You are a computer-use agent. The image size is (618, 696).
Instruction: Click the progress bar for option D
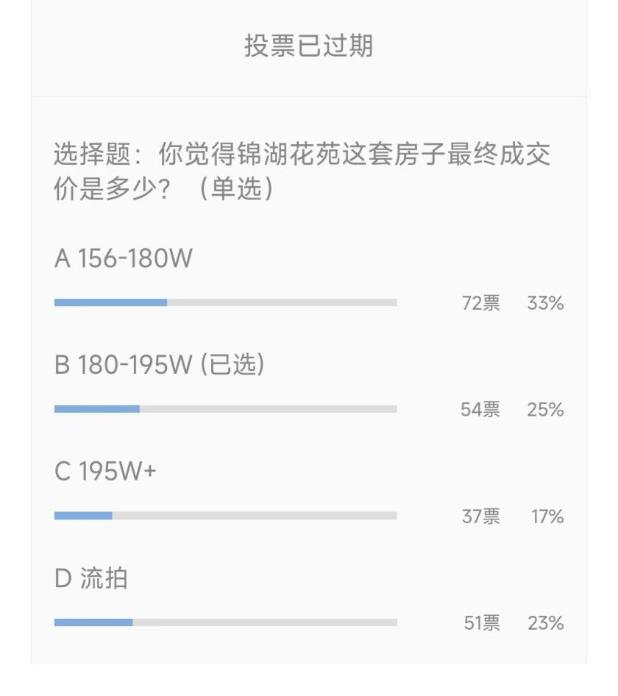(226, 622)
